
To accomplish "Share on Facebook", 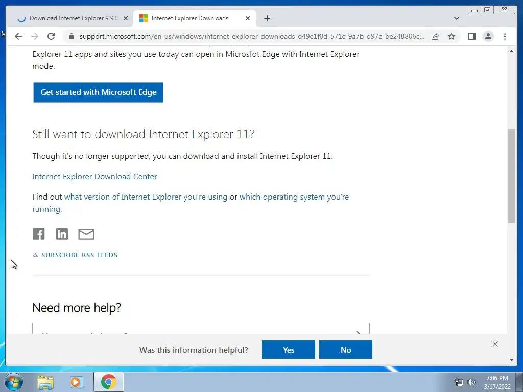I will [39, 234].
